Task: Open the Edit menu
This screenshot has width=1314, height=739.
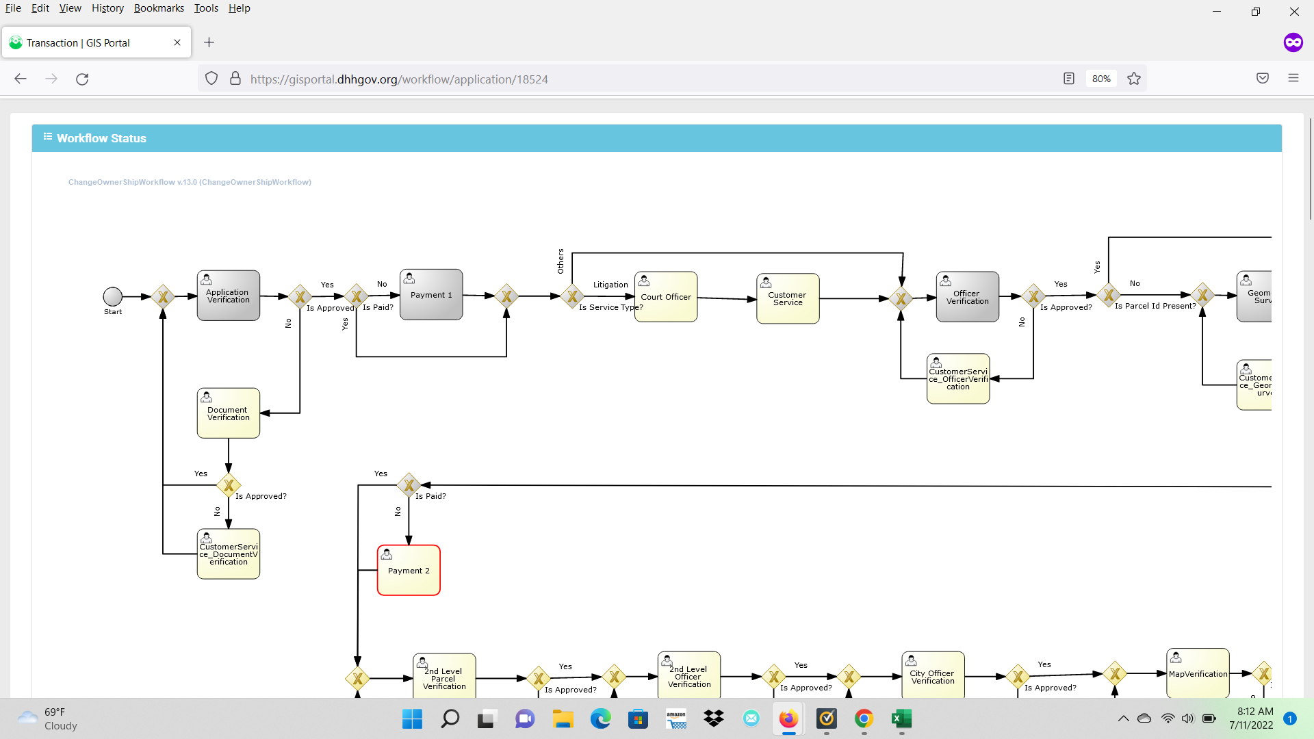Action: (40, 8)
